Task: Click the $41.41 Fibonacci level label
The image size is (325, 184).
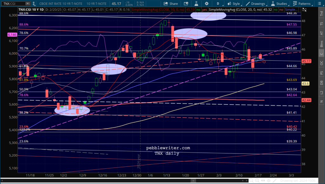Action: point(292,113)
